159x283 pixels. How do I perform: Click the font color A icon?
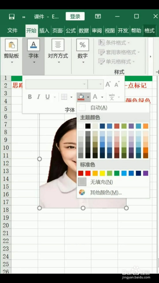pyautogui.click(x=95, y=97)
